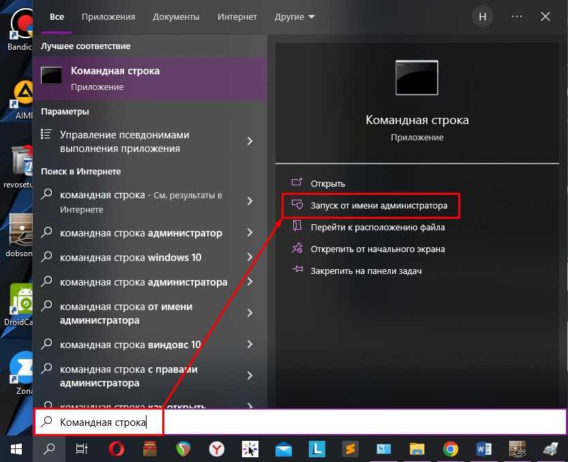Open Google Chrome from taskbar

(450, 449)
